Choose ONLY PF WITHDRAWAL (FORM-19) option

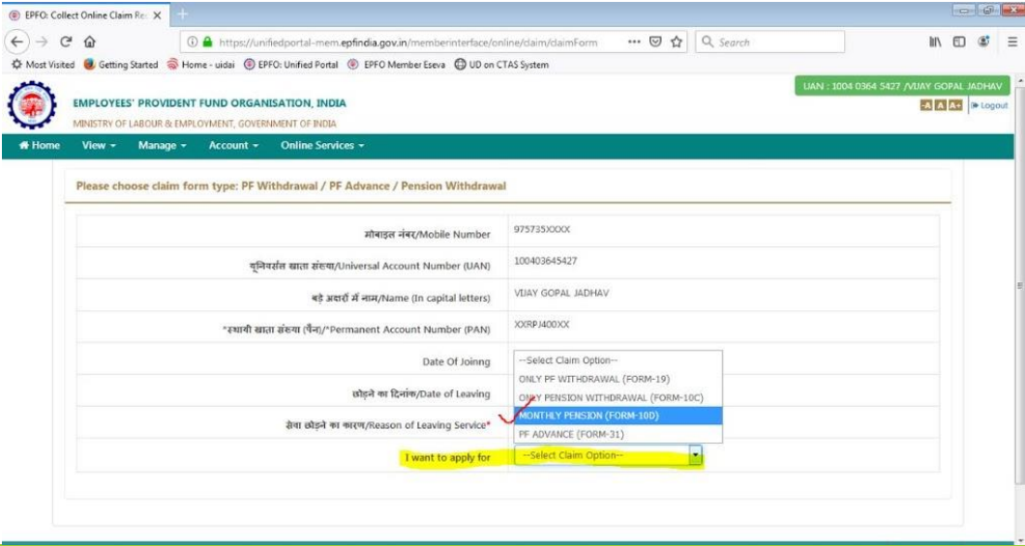click(x=618, y=379)
